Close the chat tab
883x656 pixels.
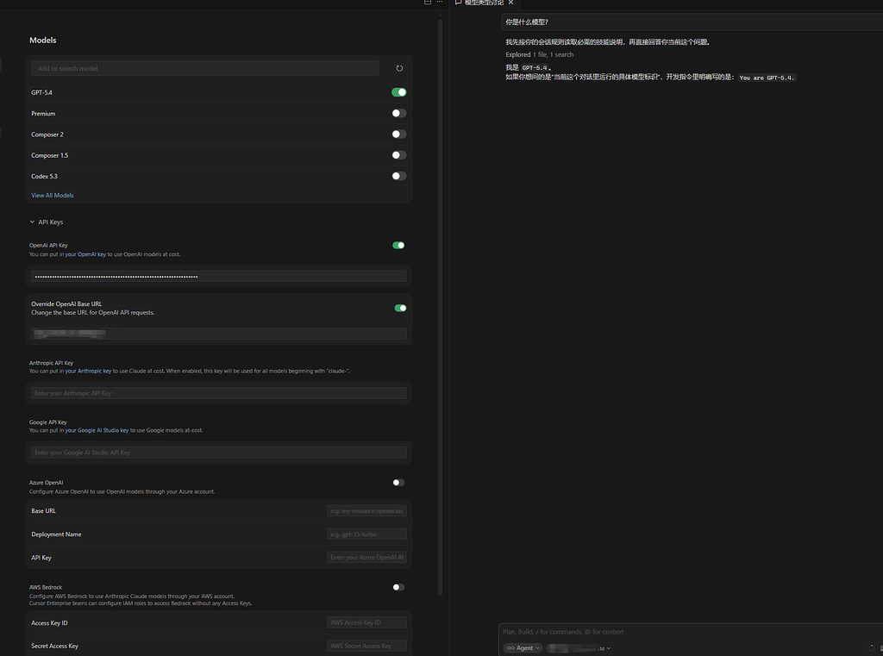point(510,3)
